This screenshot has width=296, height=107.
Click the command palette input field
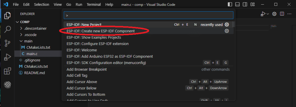click(x=149, y=15)
